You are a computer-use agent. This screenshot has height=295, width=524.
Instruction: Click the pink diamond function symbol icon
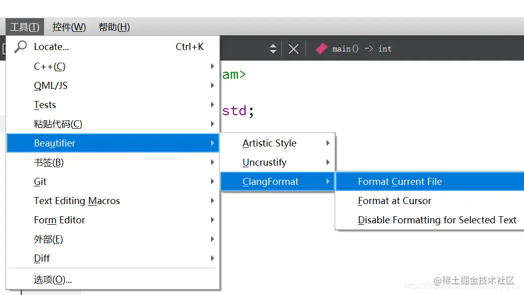321,48
